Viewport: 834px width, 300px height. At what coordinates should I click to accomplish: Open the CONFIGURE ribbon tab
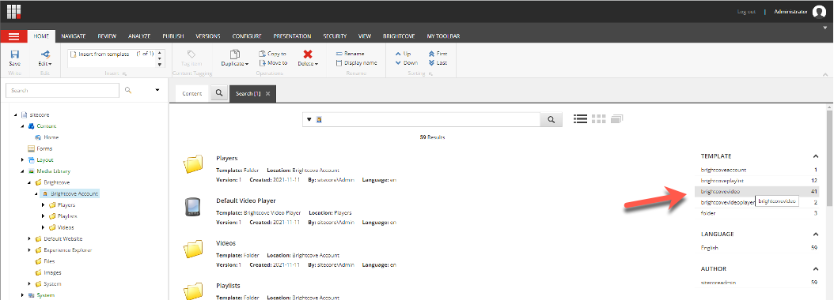tap(247, 36)
